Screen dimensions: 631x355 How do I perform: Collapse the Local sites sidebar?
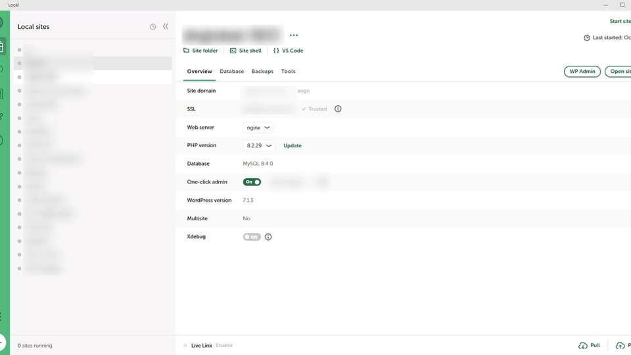166,26
